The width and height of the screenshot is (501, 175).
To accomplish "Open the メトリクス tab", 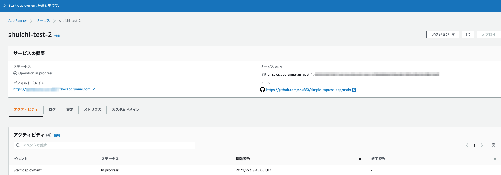I will click(92, 110).
